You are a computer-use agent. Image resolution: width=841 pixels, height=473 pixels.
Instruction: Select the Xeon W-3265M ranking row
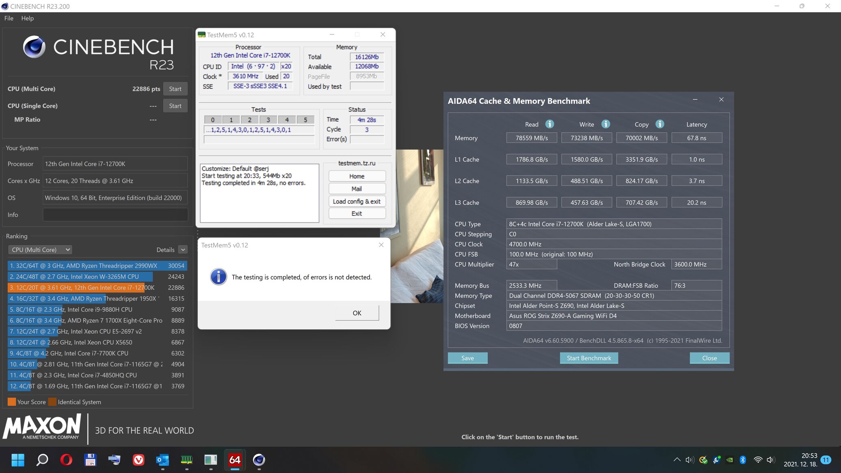click(97, 277)
